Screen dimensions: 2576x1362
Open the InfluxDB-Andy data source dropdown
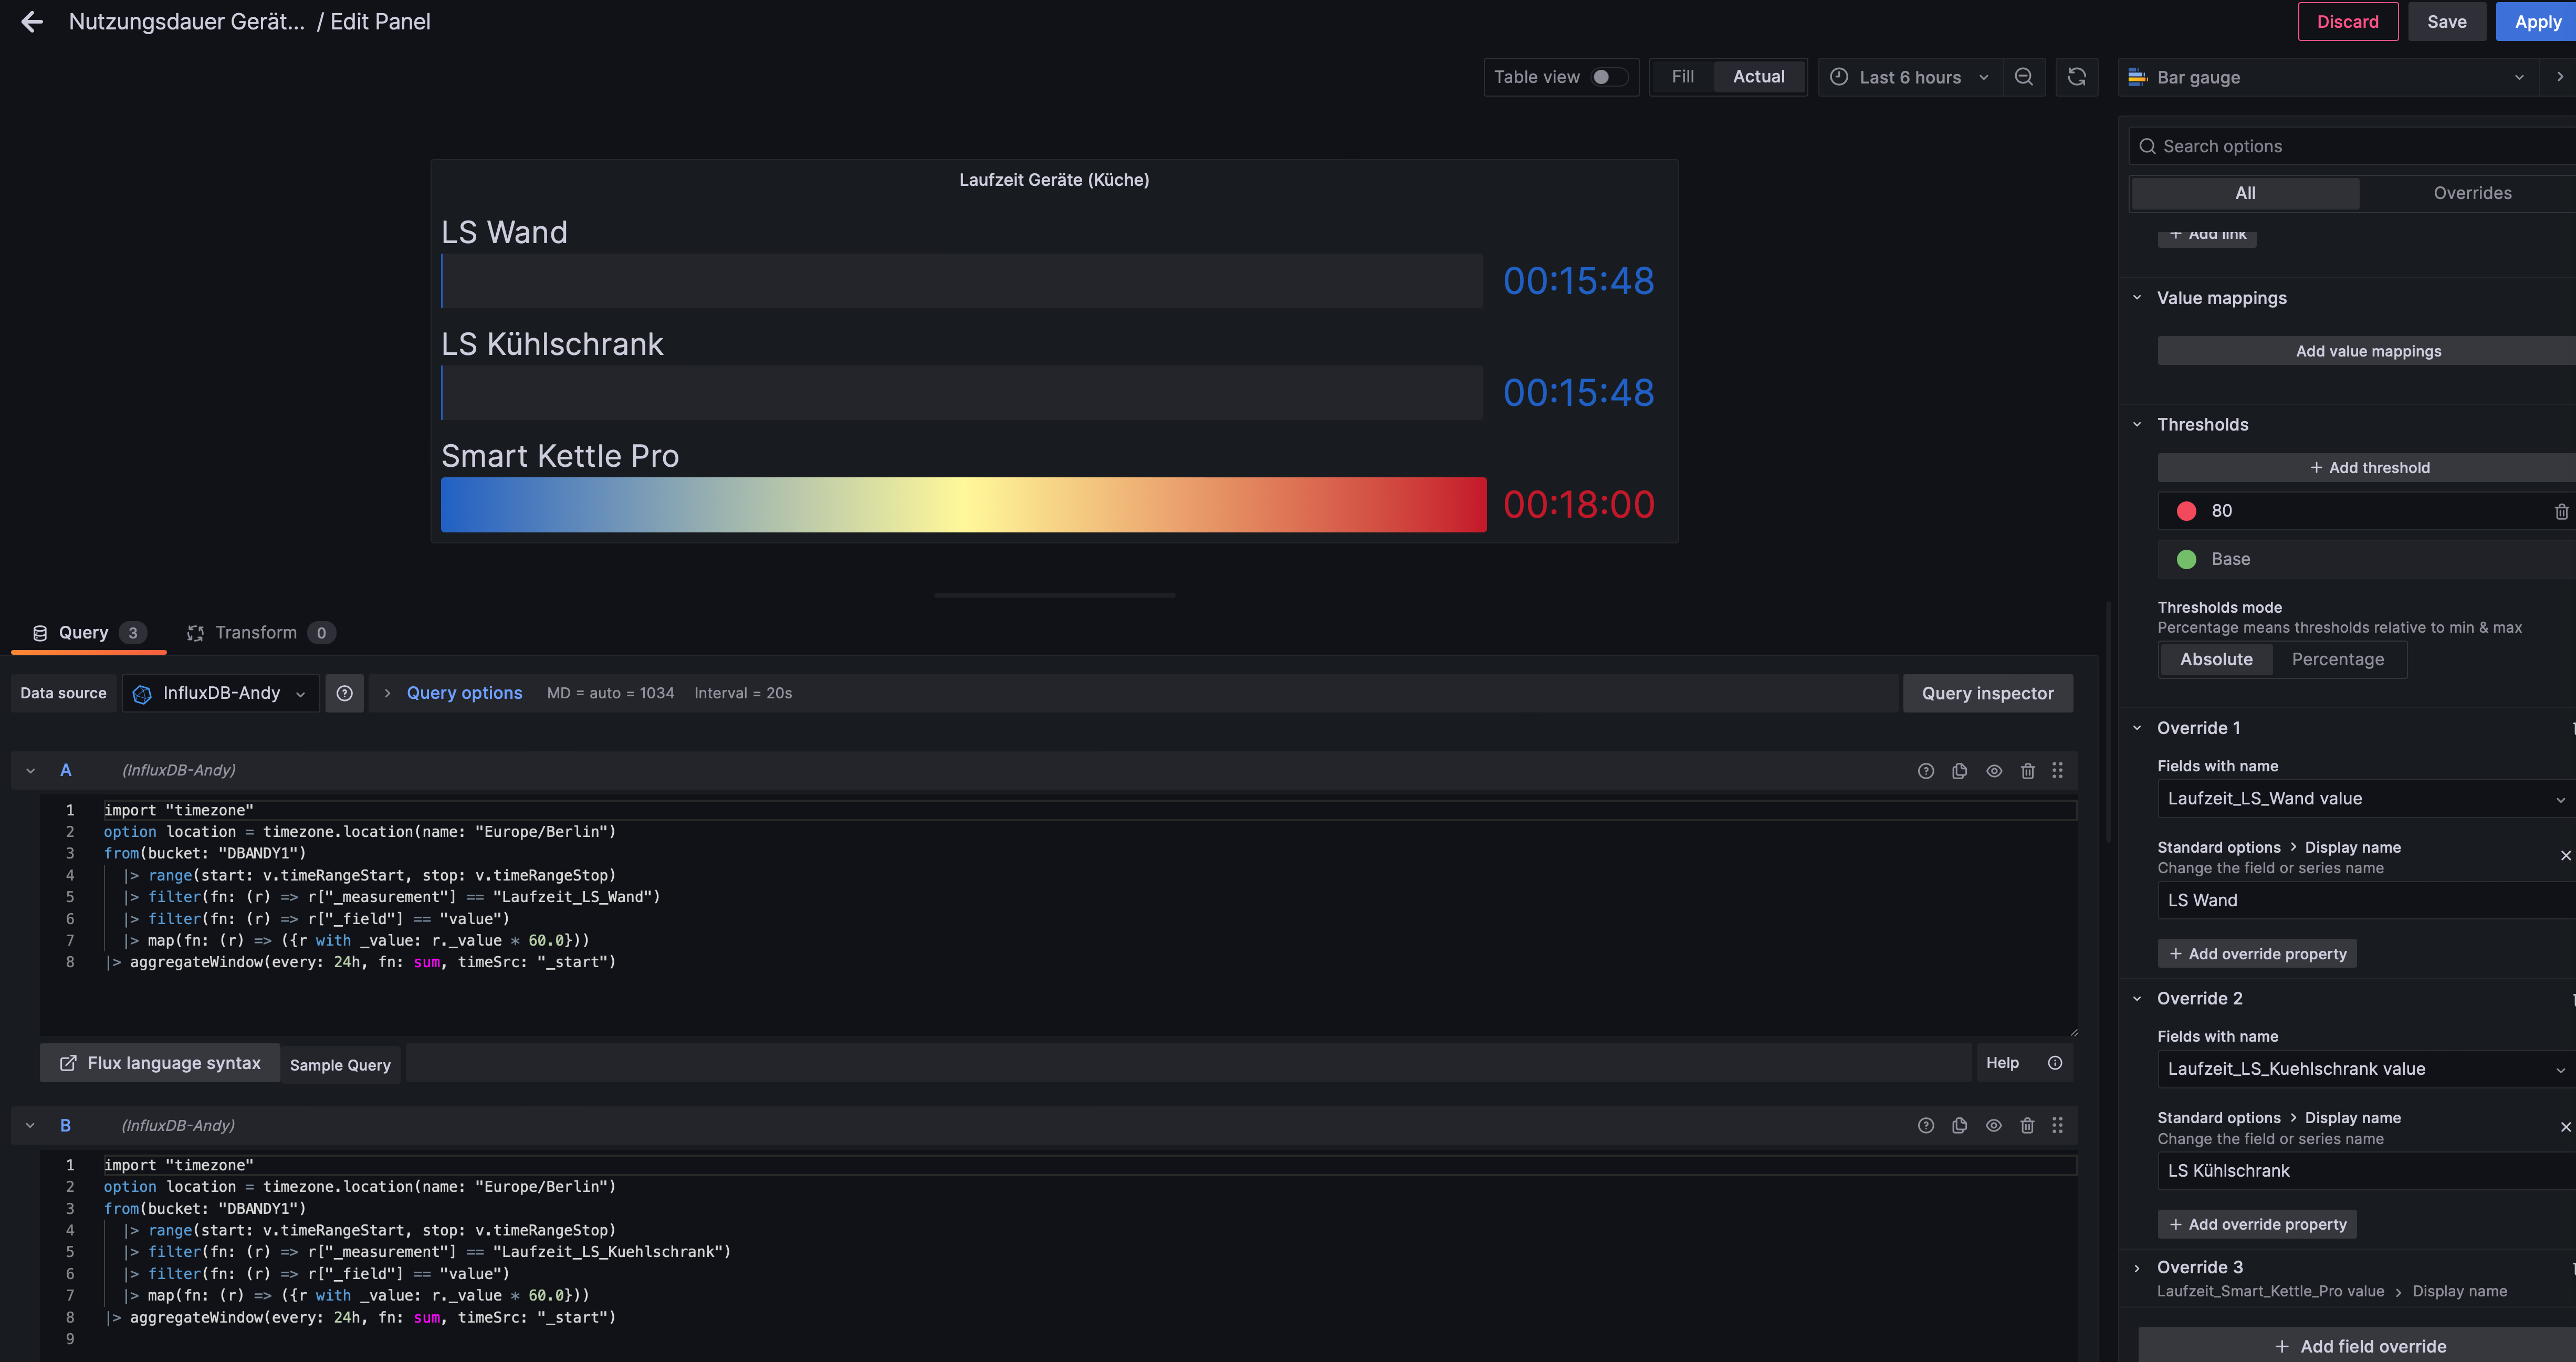pyautogui.click(x=221, y=693)
